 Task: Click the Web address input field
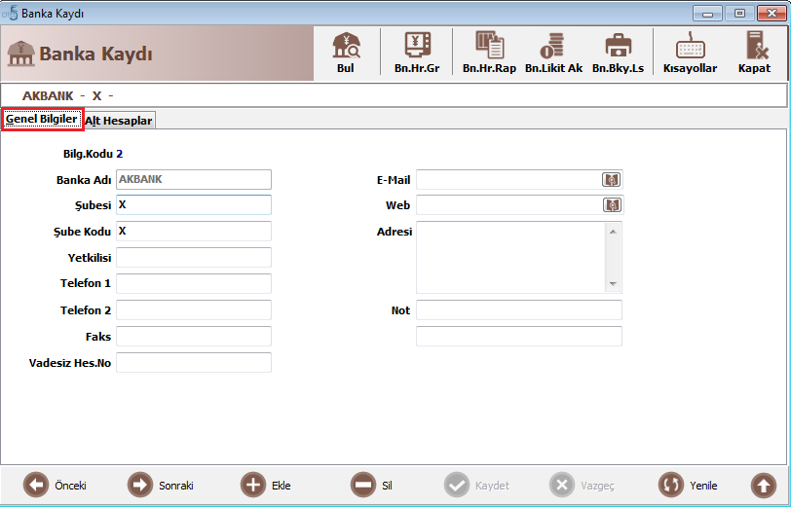tap(508, 204)
